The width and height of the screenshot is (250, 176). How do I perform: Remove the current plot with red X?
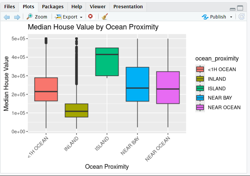point(90,17)
